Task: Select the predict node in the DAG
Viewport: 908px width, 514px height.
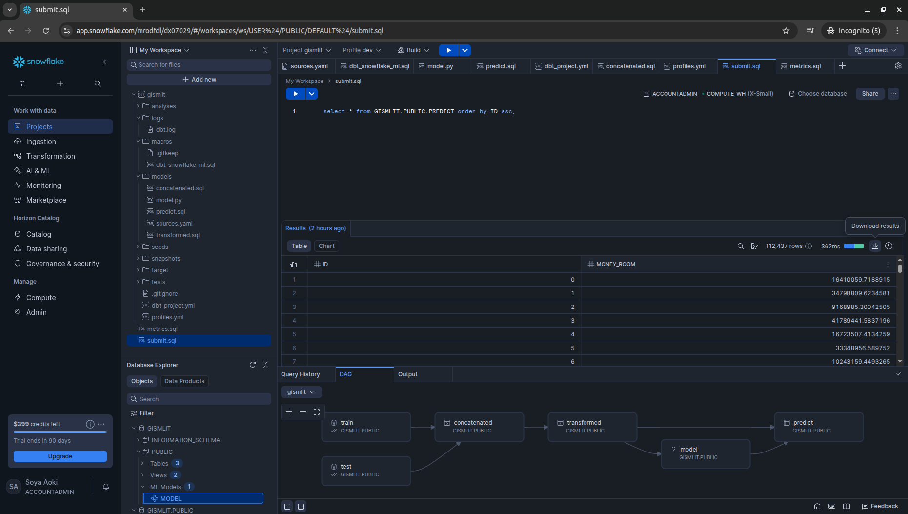Action: 819,427
